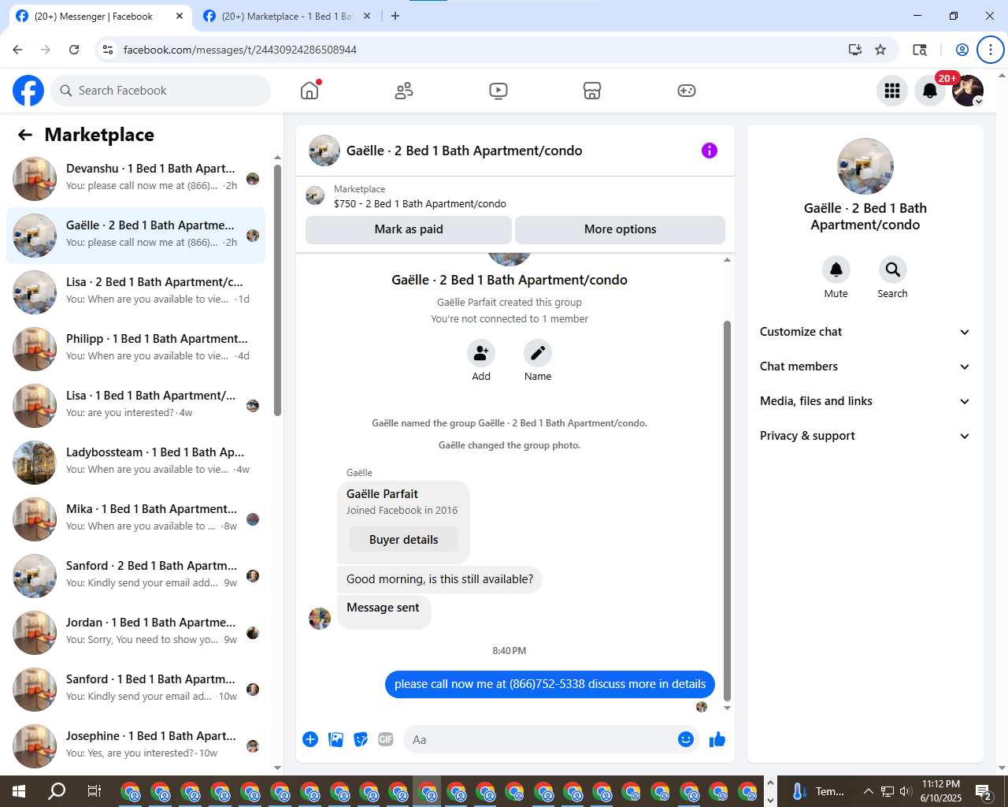Open Devanshu 1 Bed 1 Bath conversation
This screenshot has height=807, width=1008.
(135, 179)
